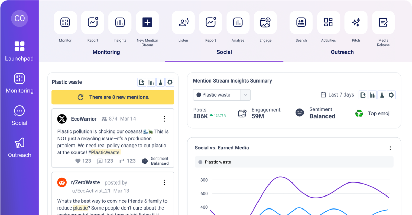Viewport: 412px width, 215px height.
Task: Open the Activities tile
Action: coord(329,23)
